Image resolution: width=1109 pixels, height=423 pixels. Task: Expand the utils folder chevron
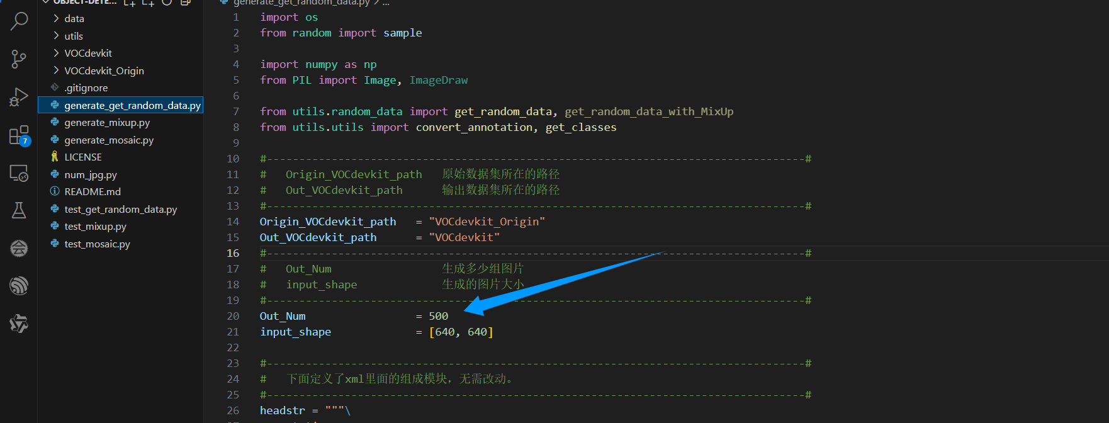point(56,36)
